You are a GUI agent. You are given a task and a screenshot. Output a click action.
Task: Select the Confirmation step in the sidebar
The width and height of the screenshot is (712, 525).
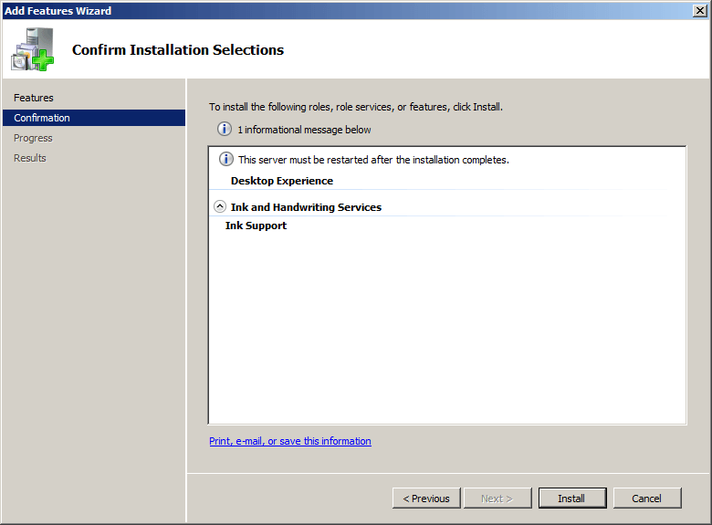[x=42, y=118]
